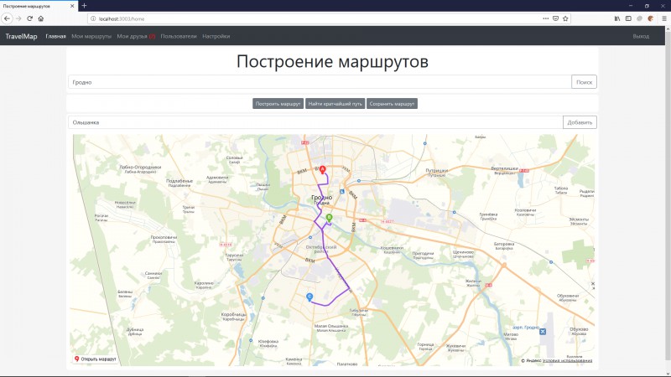This screenshot has width=671, height=377.
Task: Open the Firefox hamburger menu
Action: click(x=664, y=18)
